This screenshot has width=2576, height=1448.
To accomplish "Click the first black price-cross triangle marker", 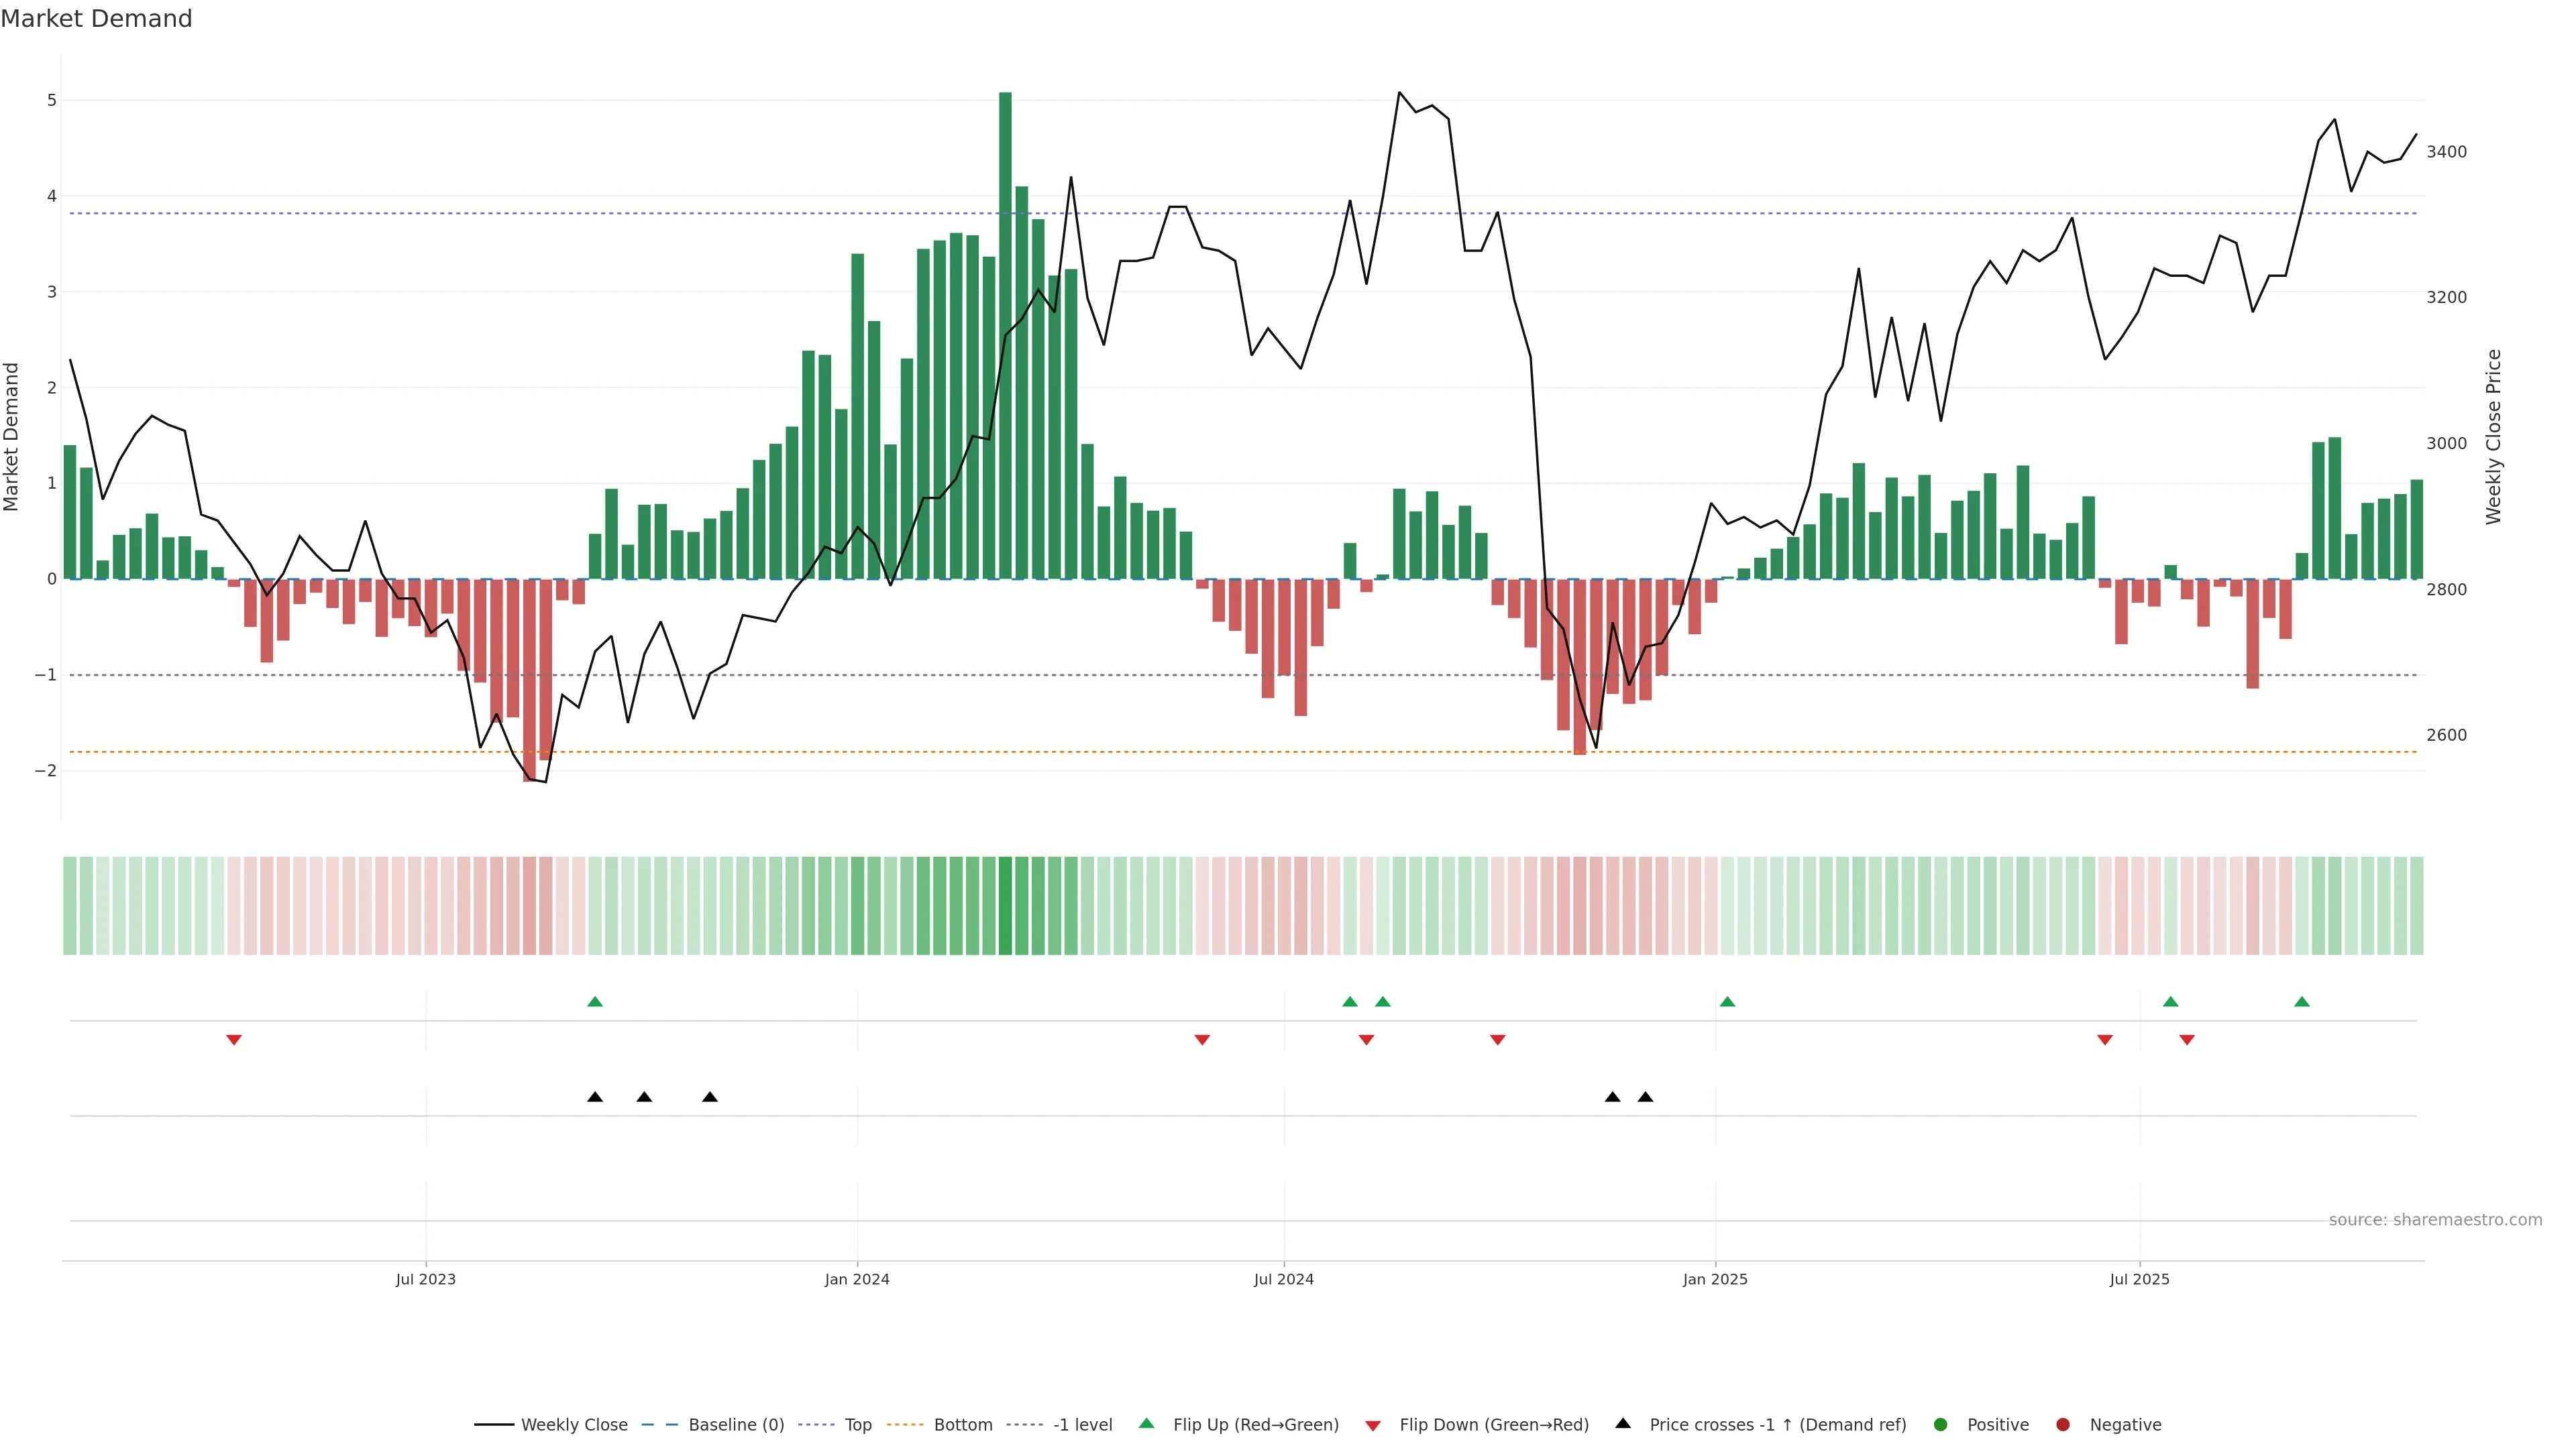I will [595, 1097].
